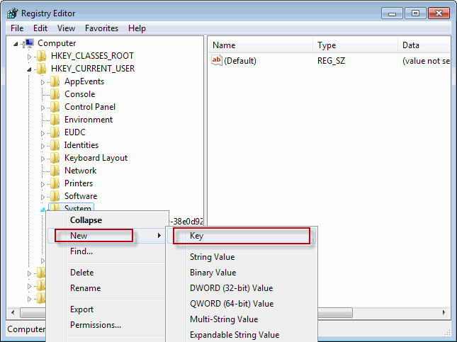Screen dimensions: 457x342
Task: Close the Registry Editor window
Action: [439, 13]
